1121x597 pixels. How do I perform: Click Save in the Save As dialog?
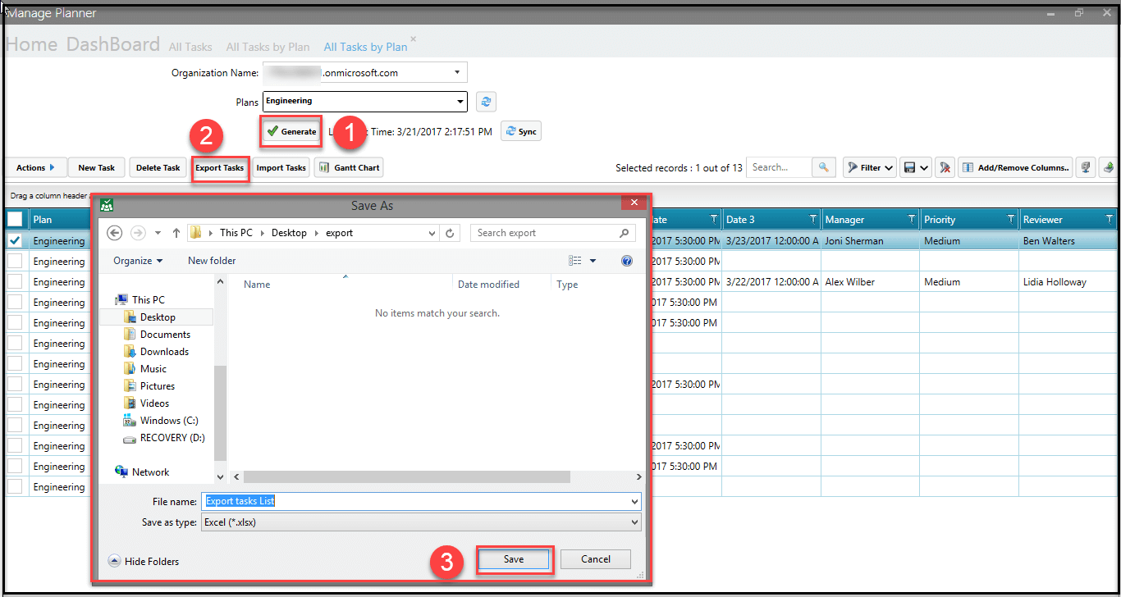coord(514,559)
